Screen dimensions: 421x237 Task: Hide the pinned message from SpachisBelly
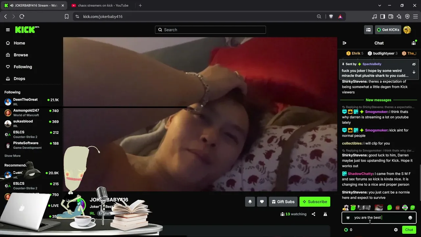(x=414, y=64)
